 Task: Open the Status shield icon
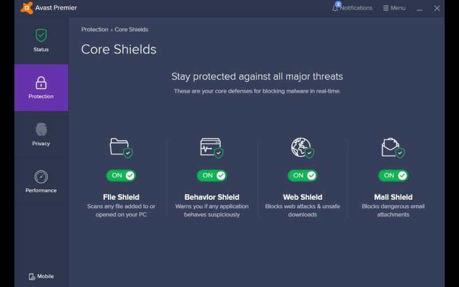41,36
